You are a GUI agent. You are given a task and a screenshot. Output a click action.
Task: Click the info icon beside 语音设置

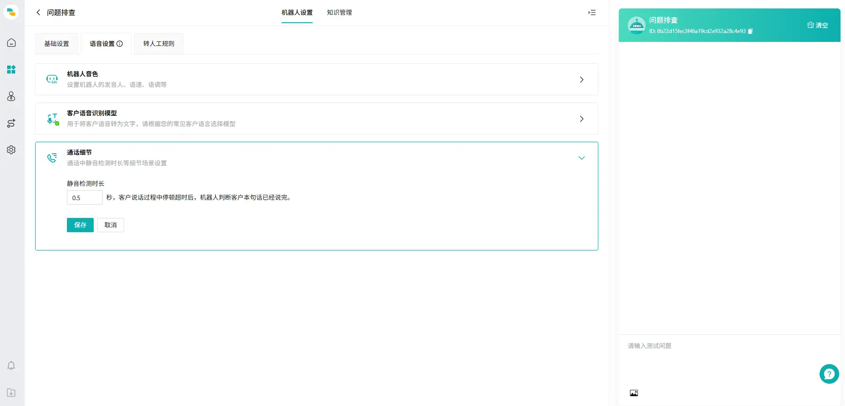[120, 44]
